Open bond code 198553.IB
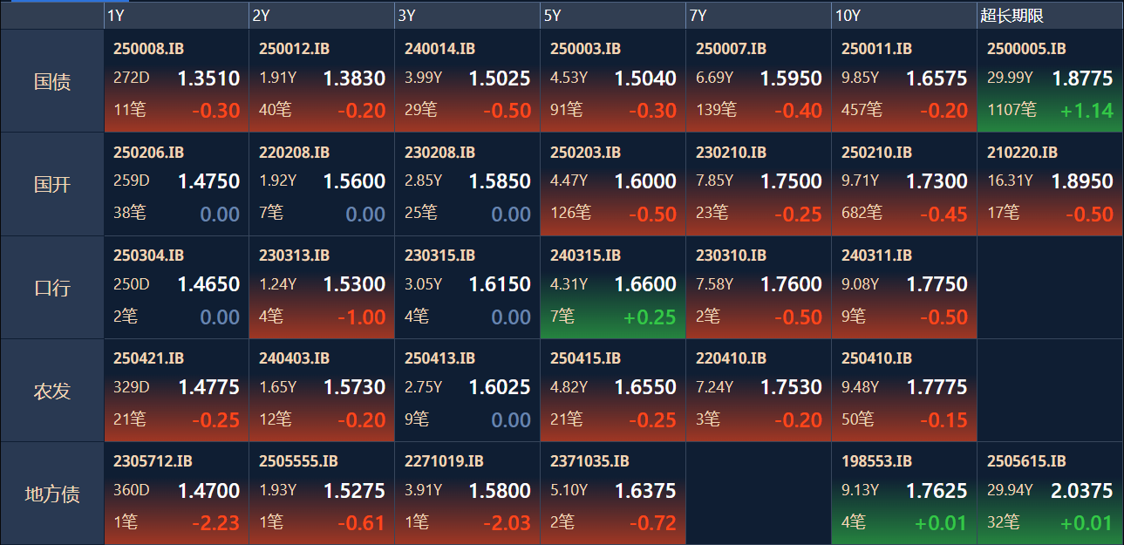Image resolution: width=1124 pixels, height=545 pixels. pyautogui.click(x=876, y=461)
